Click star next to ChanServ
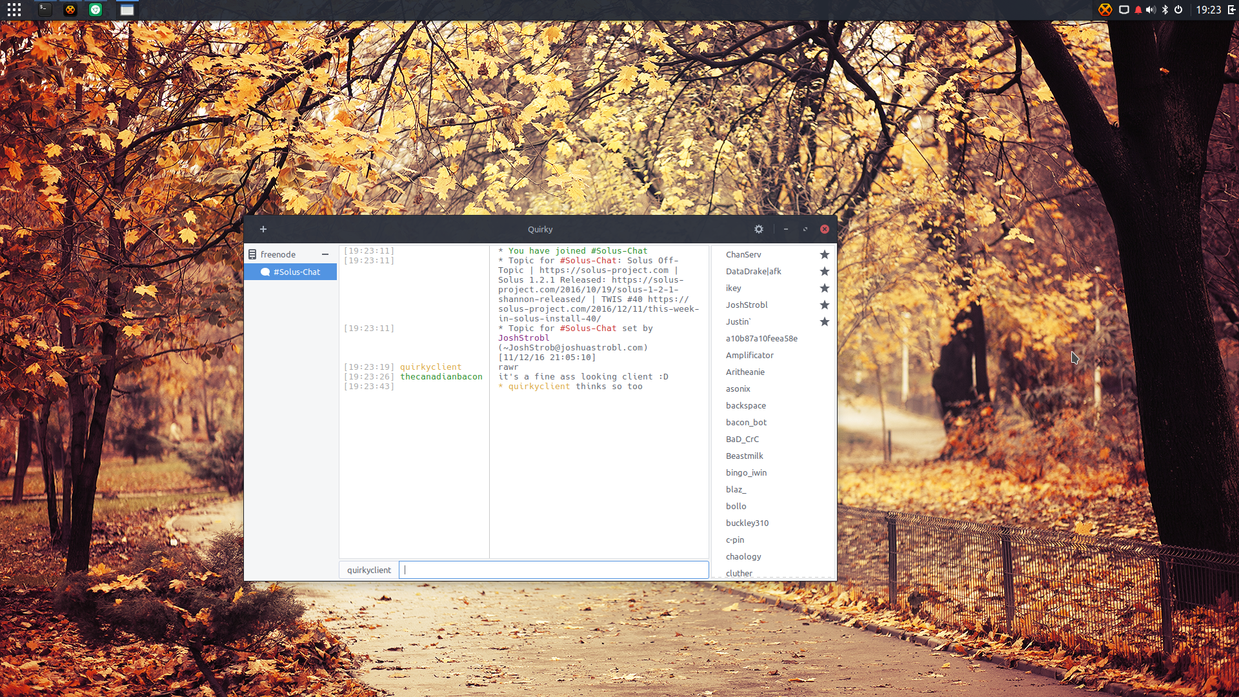Image resolution: width=1239 pixels, height=697 pixels. [x=824, y=254]
